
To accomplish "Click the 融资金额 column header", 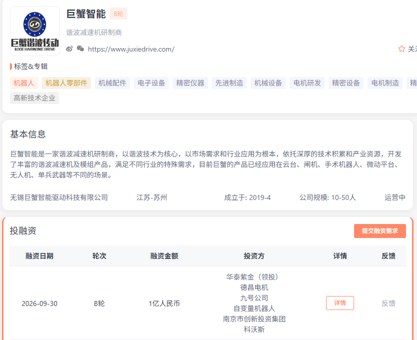I will (164, 256).
